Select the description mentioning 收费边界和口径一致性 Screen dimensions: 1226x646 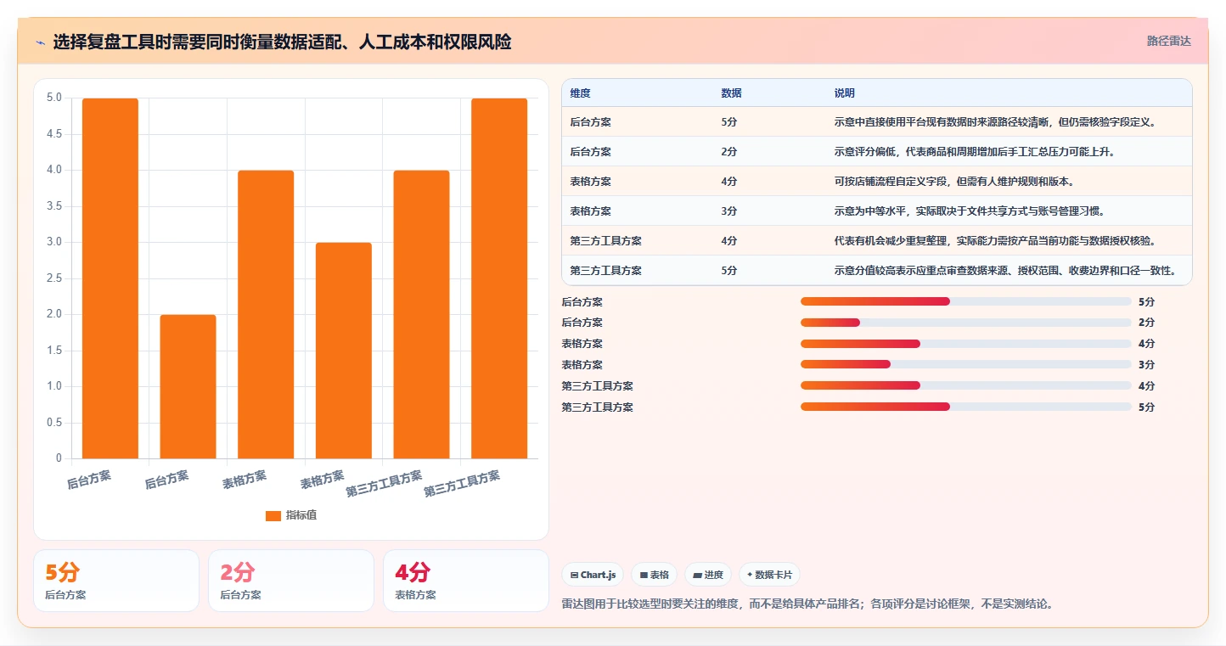1007,271
